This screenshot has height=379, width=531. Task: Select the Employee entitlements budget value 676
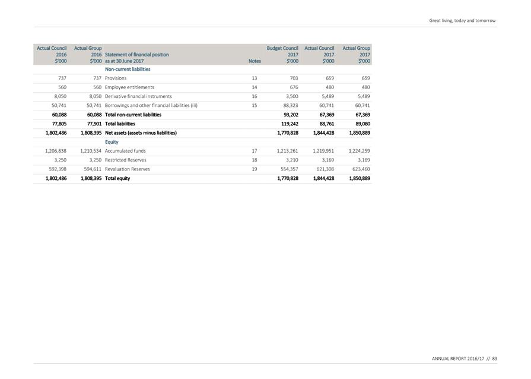pos(294,87)
